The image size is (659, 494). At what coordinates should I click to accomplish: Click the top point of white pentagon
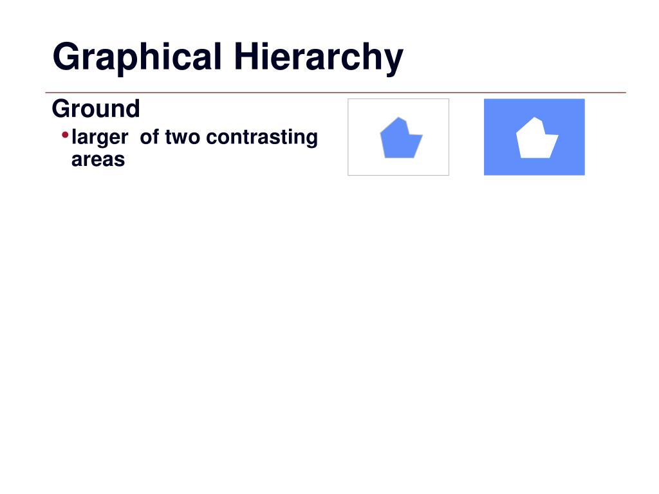tap(535, 118)
